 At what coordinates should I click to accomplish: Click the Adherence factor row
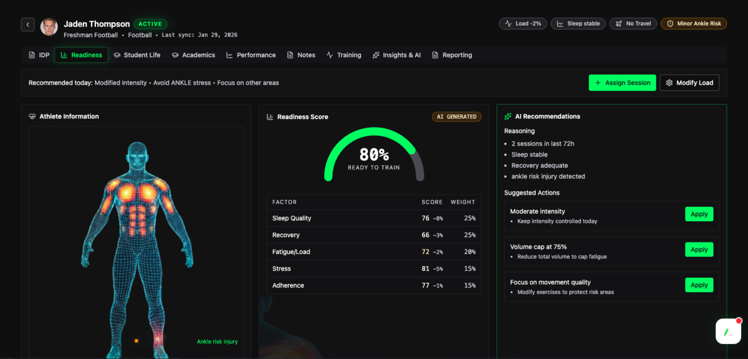374,285
